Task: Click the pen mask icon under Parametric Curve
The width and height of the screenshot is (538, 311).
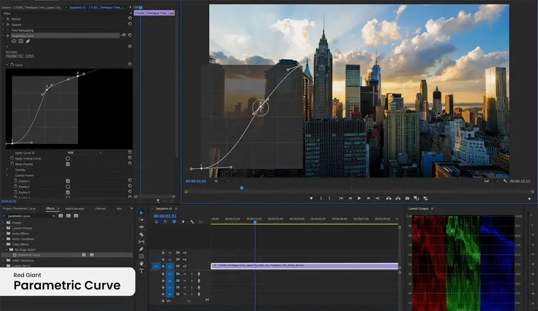Action: [x=28, y=41]
